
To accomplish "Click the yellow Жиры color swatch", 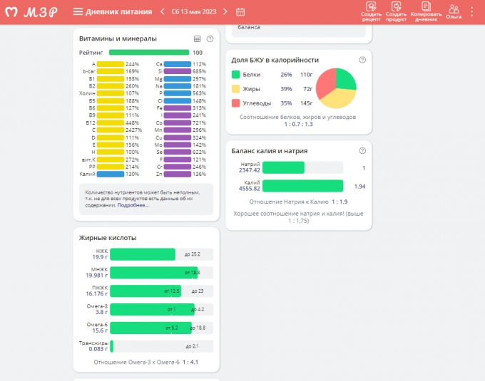I will pos(237,89).
